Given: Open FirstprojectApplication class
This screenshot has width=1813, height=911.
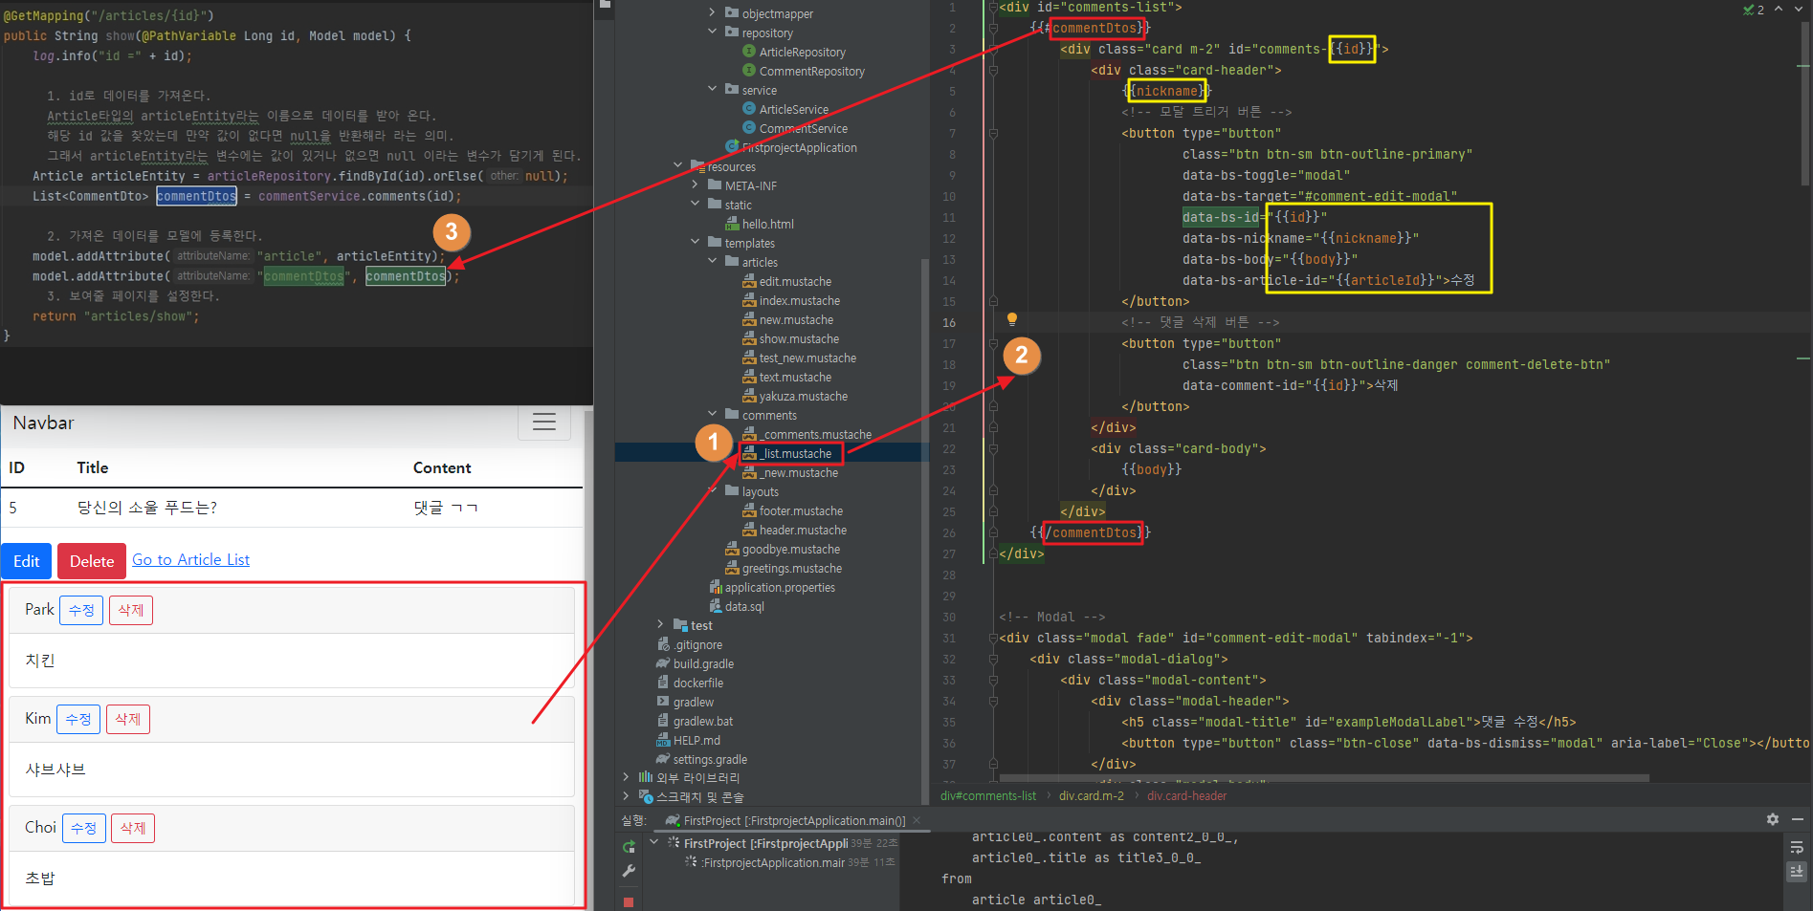Looking at the screenshot, I should tap(791, 148).
